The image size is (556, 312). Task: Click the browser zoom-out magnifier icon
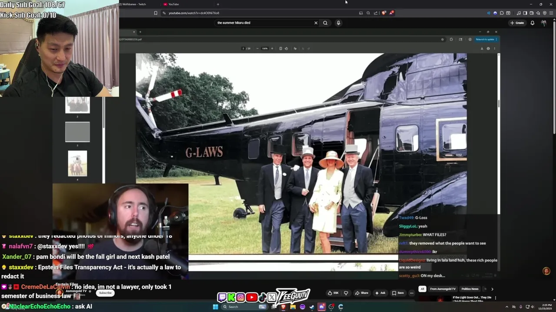(x=368, y=13)
